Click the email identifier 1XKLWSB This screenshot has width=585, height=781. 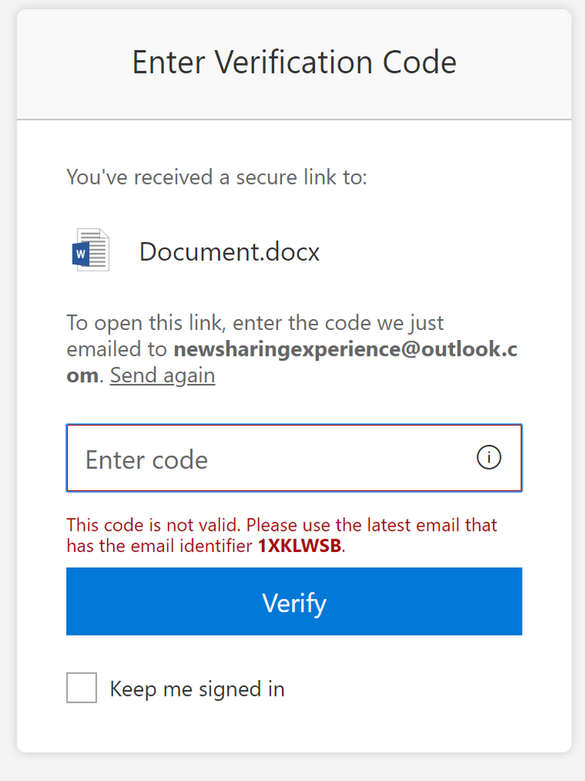click(299, 546)
